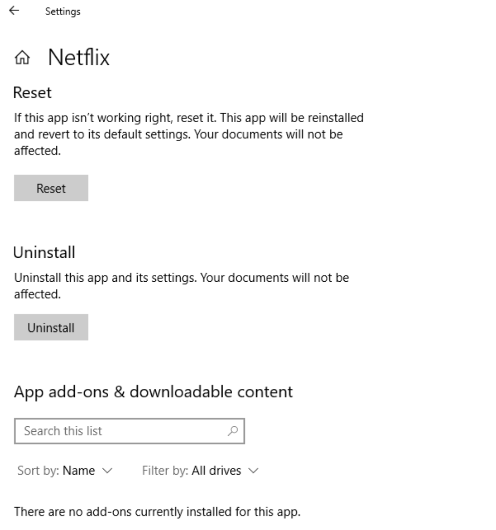Click the reset description paragraph
Screen dimensions: 496x530
(188, 134)
